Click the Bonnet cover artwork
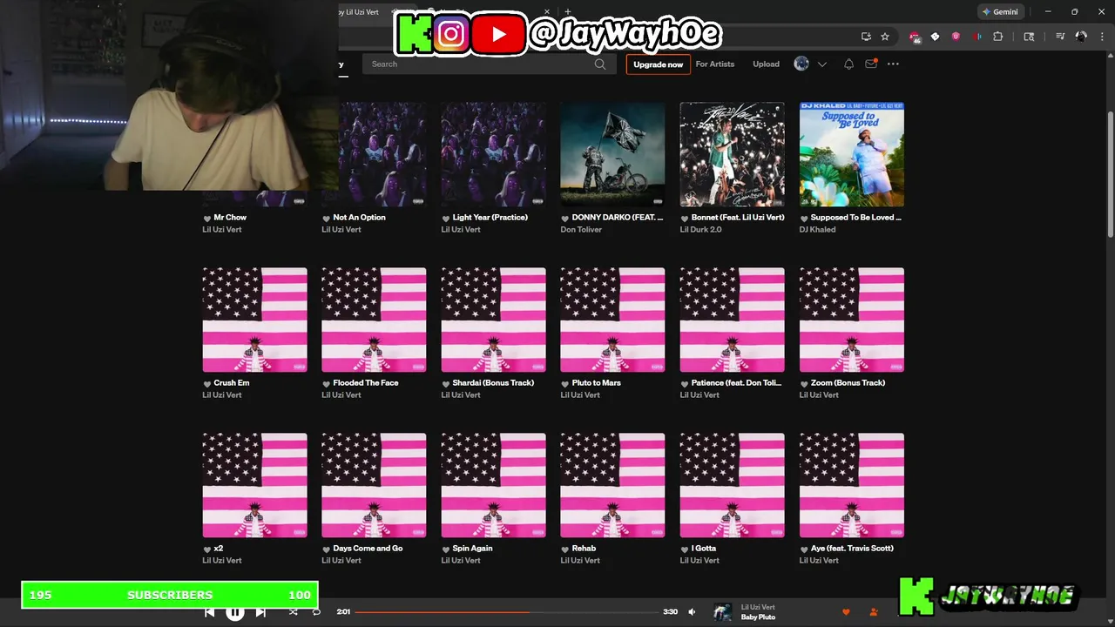 point(733,154)
